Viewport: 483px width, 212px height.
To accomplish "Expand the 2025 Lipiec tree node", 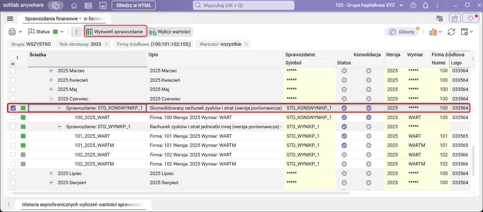I will [x=51, y=173].
